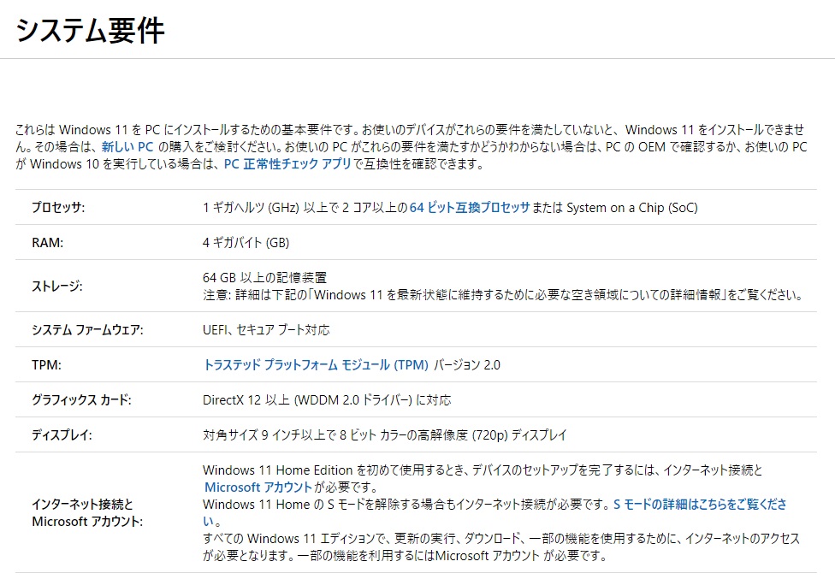This screenshot has width=835, height=585.
Task: Click the RAM: row label
Action: click(48, 243)
